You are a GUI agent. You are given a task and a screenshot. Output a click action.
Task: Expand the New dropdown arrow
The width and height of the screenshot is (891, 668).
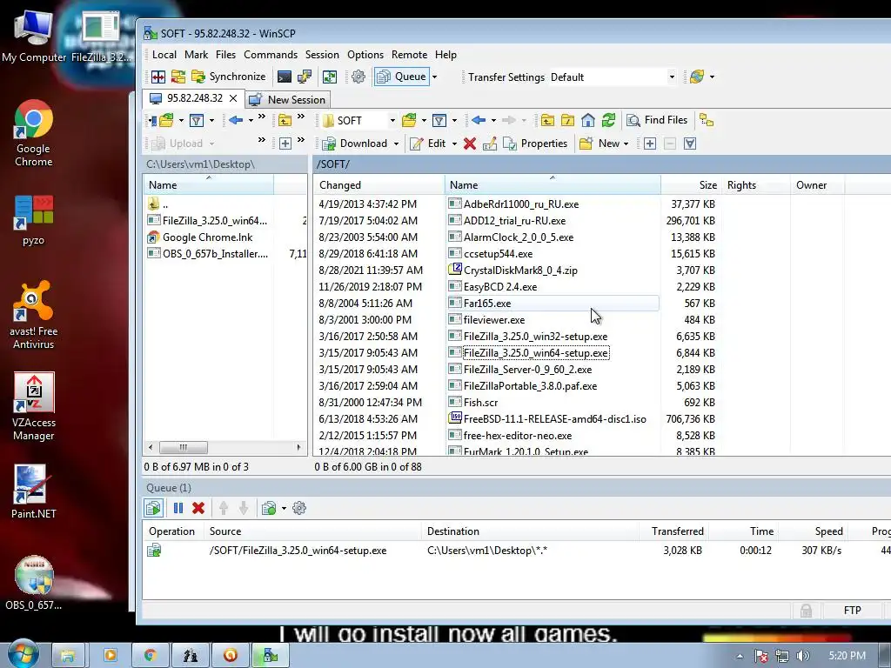[x=626, y=144]
